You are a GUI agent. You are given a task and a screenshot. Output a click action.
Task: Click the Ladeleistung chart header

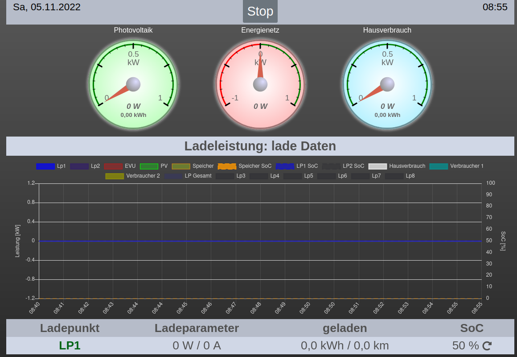260,146
